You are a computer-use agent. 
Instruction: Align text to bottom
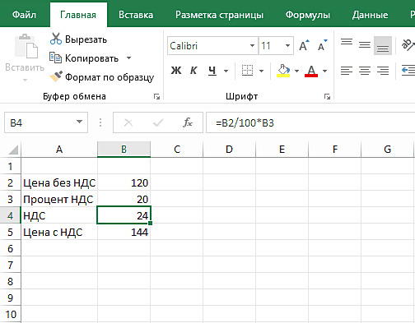click(383, 47)
